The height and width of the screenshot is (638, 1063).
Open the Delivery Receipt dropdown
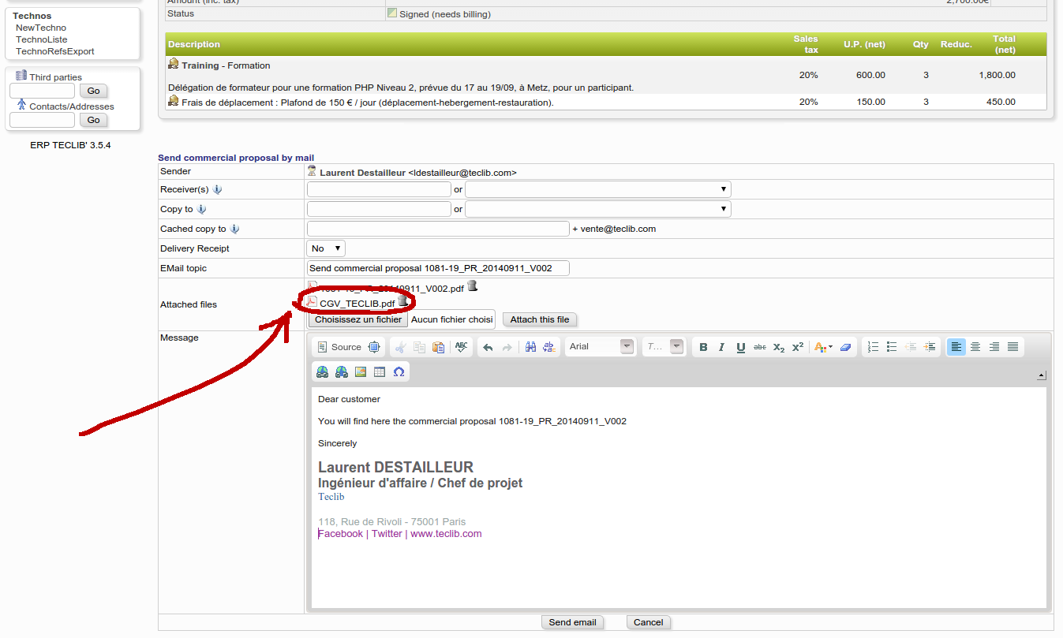[x=326, y=248]
